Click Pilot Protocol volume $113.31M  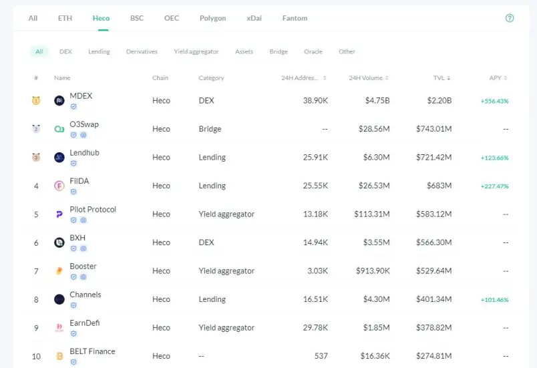click(372, 214)
